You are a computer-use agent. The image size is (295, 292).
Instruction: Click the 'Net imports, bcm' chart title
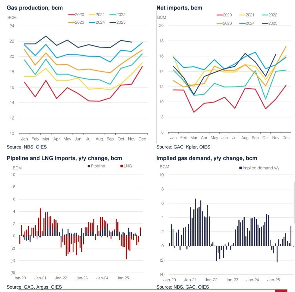click(x=179, y=8)
